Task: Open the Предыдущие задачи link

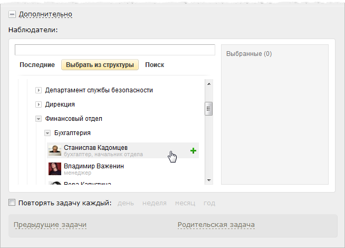Action: point(50,225)
